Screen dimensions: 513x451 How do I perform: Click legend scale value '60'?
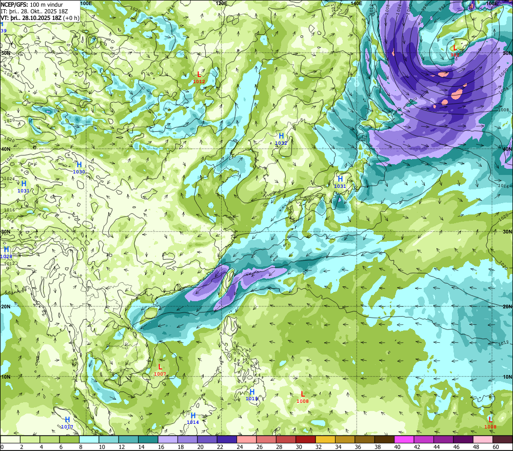(496, 447)
